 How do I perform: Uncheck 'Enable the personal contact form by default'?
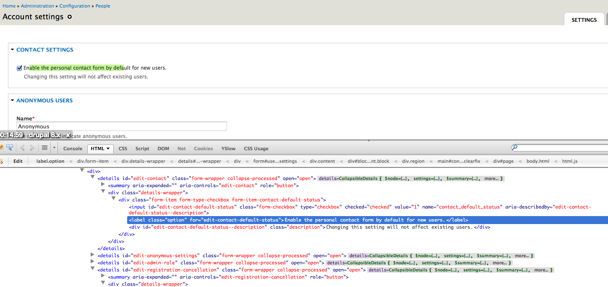click(x=19, y=68)
